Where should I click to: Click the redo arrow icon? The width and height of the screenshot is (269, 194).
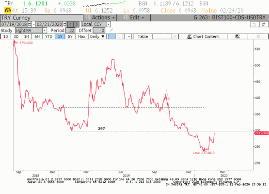coord(264,24)
